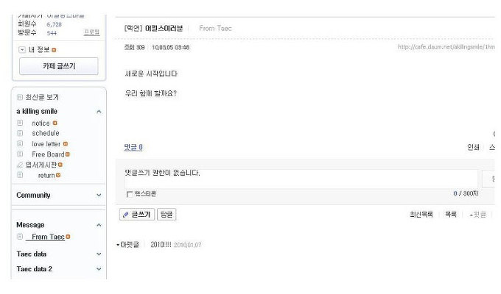
Task: Collapse the a killing smile section
Action: click(x=99, y=111)
